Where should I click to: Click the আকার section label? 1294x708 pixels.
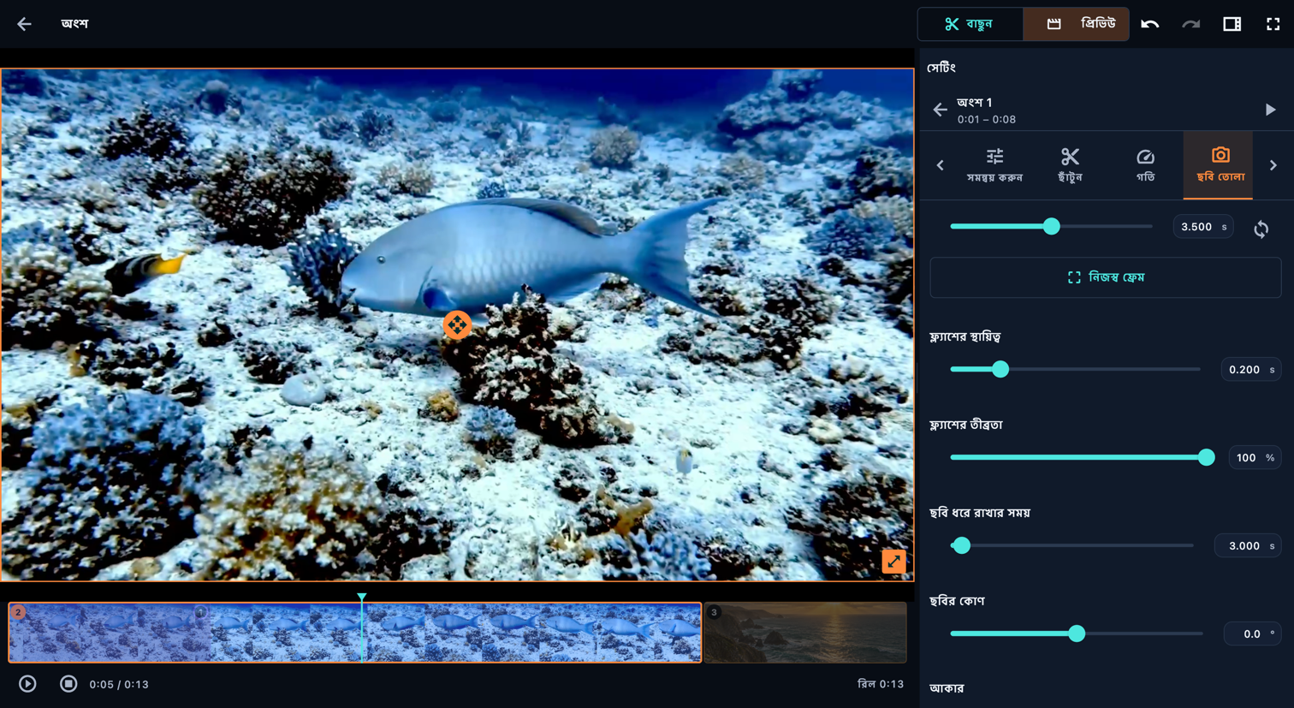pyautogui.click(x=947, y=688)
